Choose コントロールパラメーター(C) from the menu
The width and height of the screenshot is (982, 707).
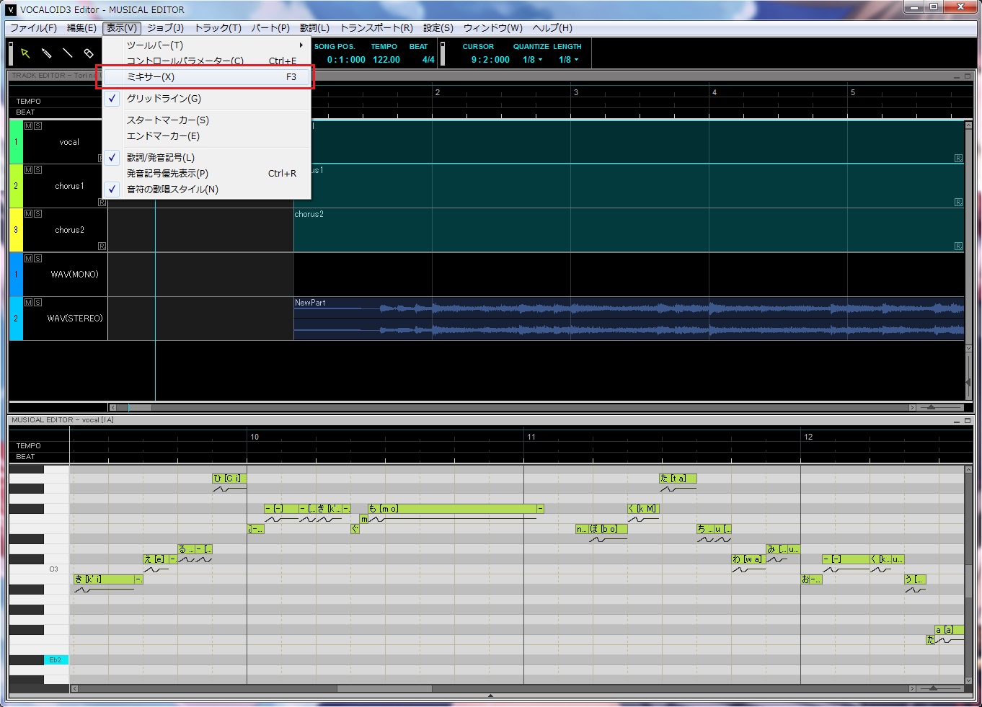(207, 61)
